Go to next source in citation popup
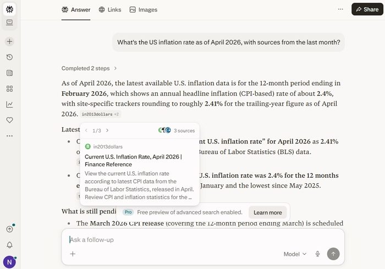 (x=107, y=130)
